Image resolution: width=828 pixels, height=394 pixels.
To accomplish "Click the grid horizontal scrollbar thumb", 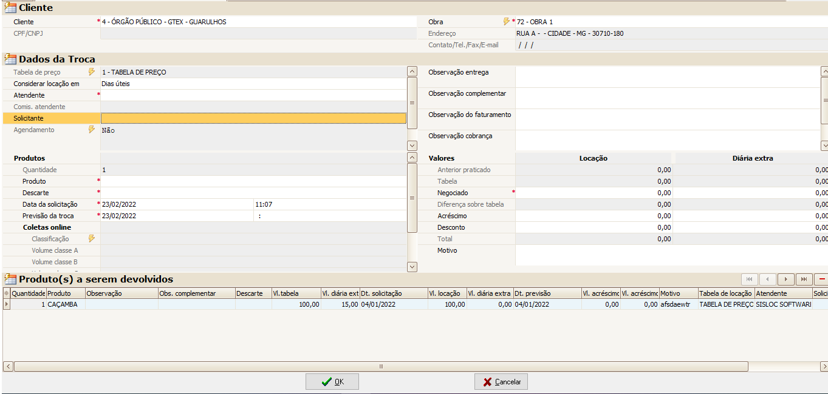I will tap(381, 366).
